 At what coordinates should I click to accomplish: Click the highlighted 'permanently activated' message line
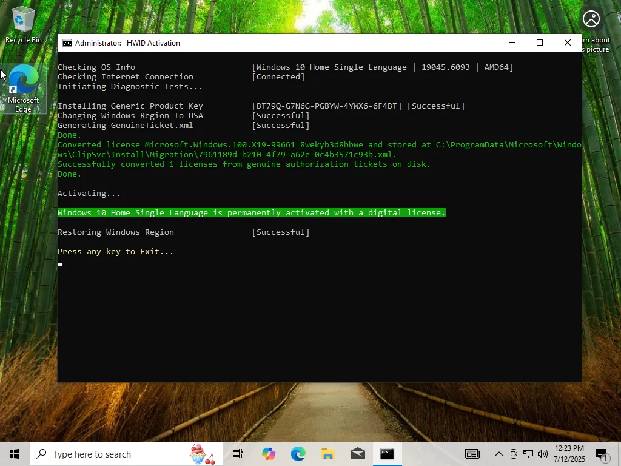252,213
